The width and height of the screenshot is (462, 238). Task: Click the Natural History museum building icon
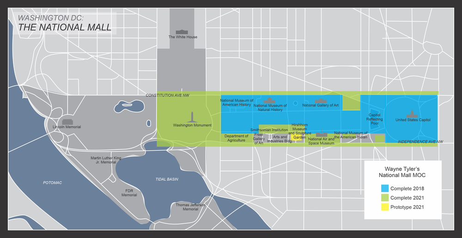point(269,101)
